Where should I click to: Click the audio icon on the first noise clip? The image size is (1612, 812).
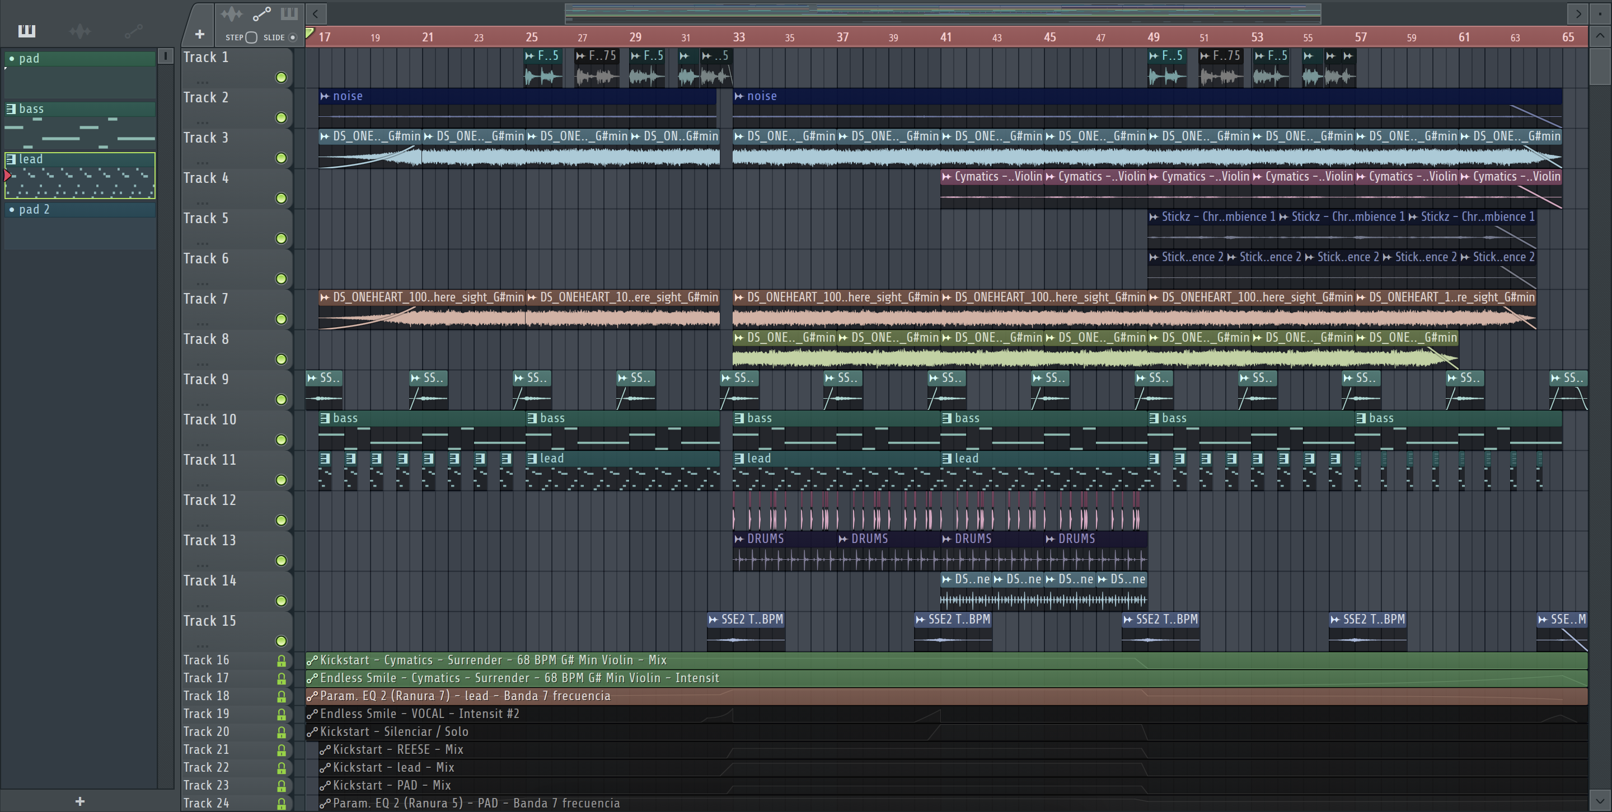[x=325, y=96]
